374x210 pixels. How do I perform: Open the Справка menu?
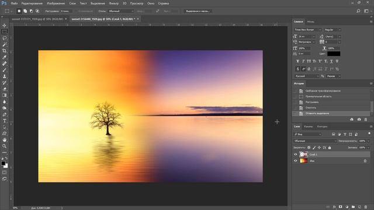[164, 3]
